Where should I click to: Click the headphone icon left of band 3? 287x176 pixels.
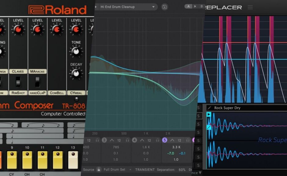click(x=97, y=140)
